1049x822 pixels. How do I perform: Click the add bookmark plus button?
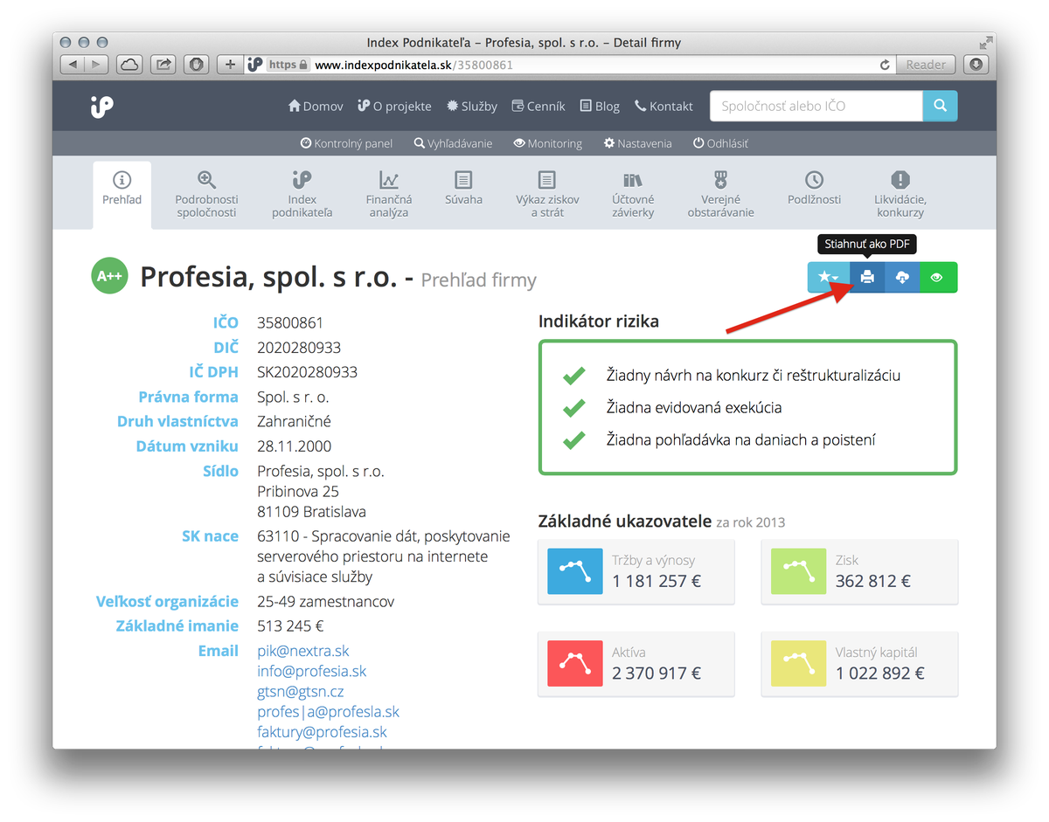click(230, 64)
